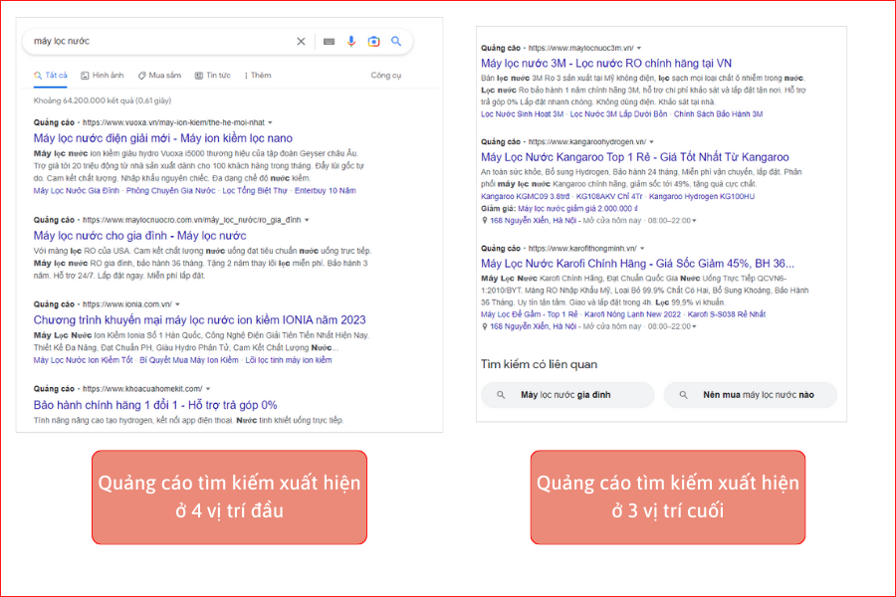Start voice search with the microphone icon

tap(350, 41)
